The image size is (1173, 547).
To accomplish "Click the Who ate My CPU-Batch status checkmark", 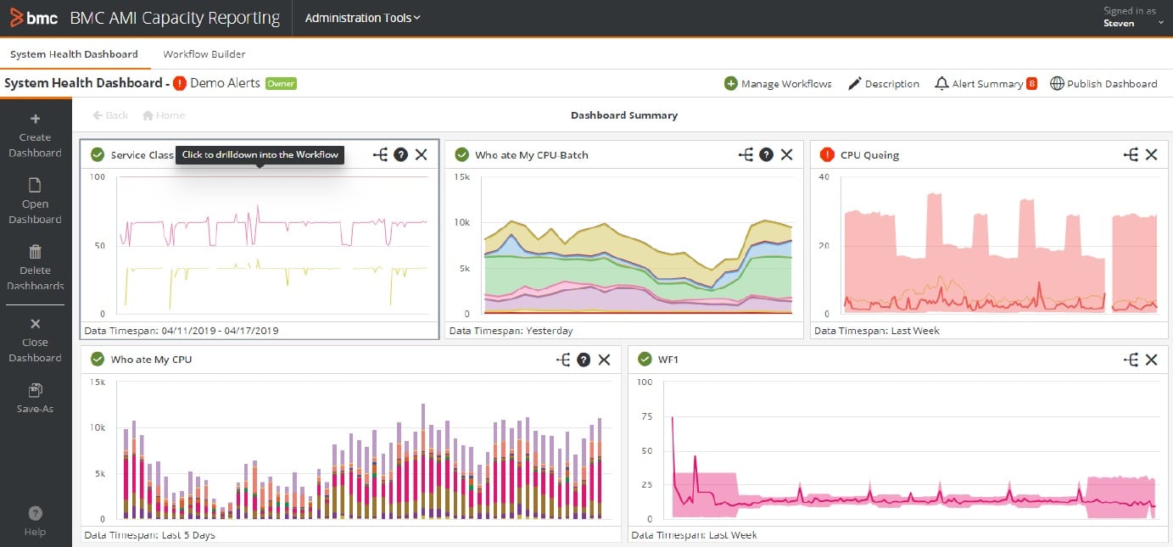I will pyautogui.click(x=462, y=154).
